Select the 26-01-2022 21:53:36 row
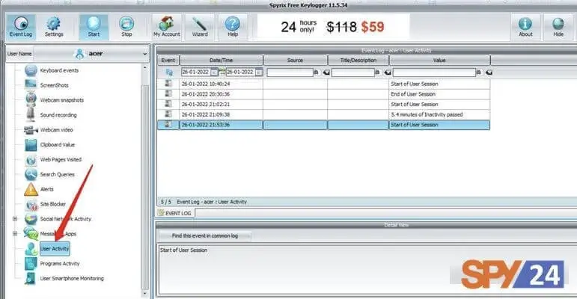This screenshot has width=577, height=299. pyautogui.click(x=324, y=125)
